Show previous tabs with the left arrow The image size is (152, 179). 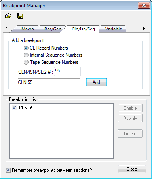(x=6, y=29)
